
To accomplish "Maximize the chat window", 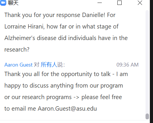I will coord(119,3).
